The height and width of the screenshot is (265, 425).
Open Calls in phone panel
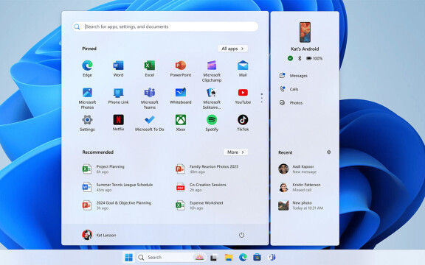click(x=288, y=89)
